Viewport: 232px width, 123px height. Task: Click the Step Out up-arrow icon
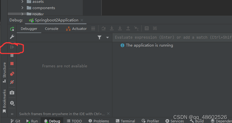tap(128, 28)
